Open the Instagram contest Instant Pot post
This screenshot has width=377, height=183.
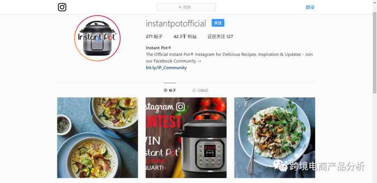186,138
